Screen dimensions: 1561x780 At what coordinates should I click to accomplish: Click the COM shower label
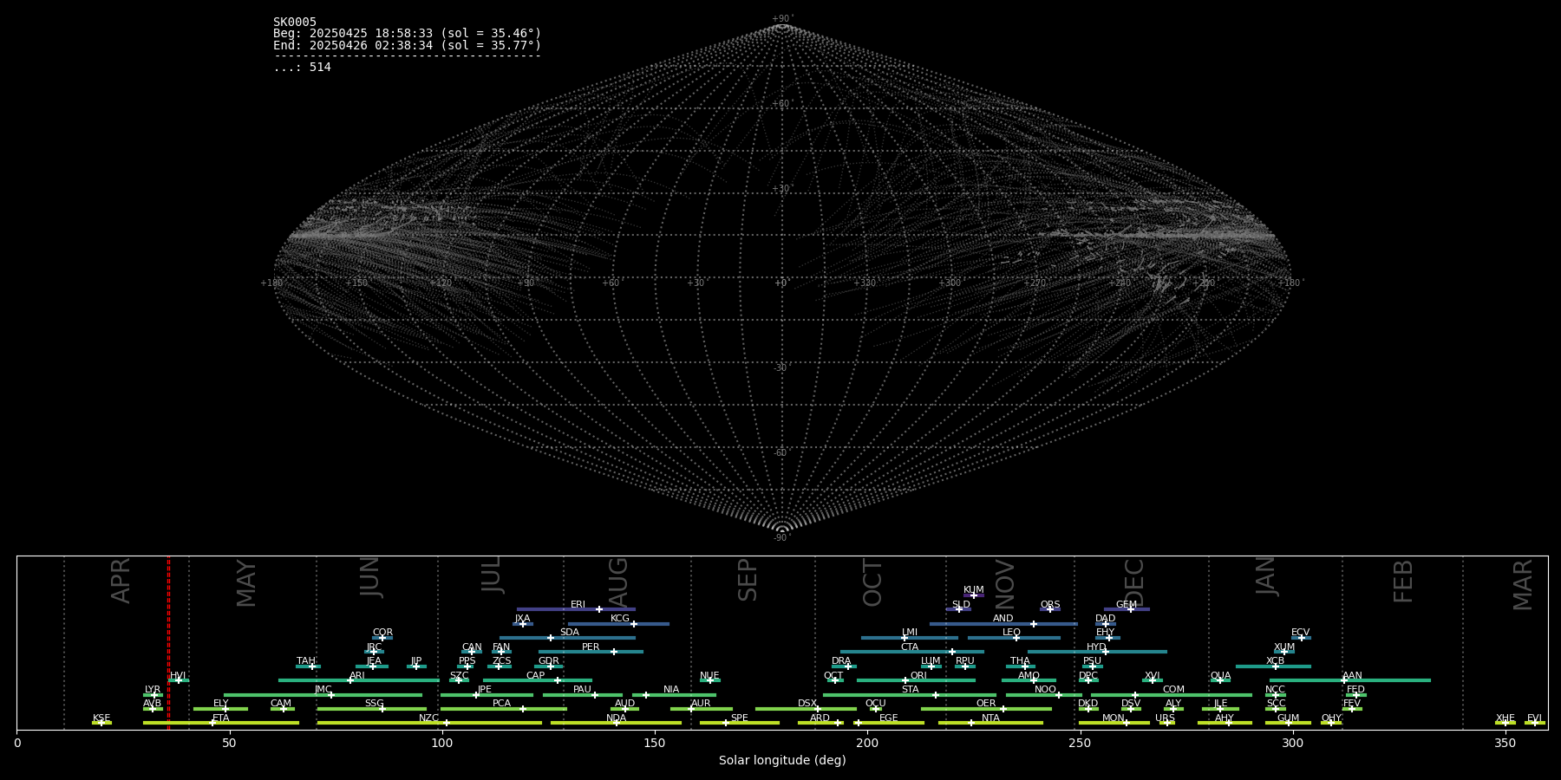[x=1173, y=690]
